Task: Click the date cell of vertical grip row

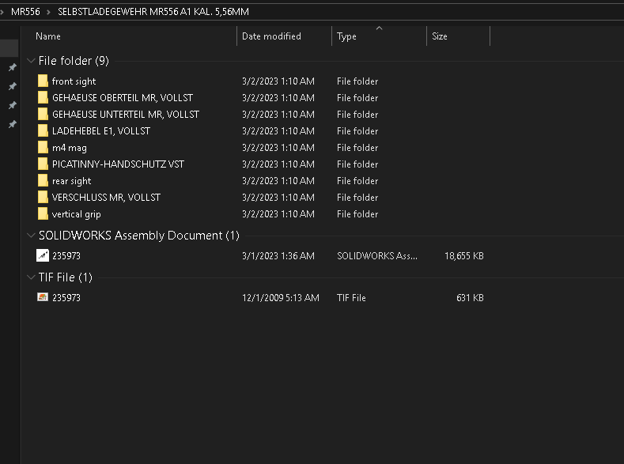Action: (x=278, y=214)
